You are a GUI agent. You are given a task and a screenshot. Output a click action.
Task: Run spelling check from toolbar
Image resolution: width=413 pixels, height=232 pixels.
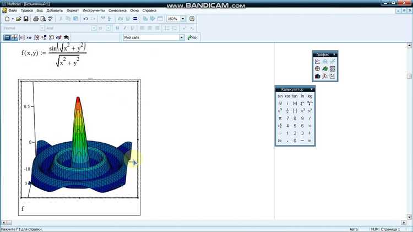pos(50,19)
